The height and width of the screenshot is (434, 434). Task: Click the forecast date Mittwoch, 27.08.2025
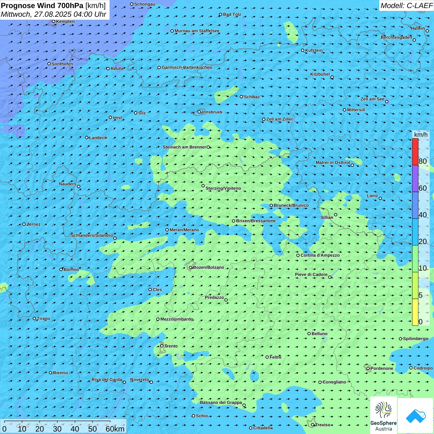(x=53, y=14)
